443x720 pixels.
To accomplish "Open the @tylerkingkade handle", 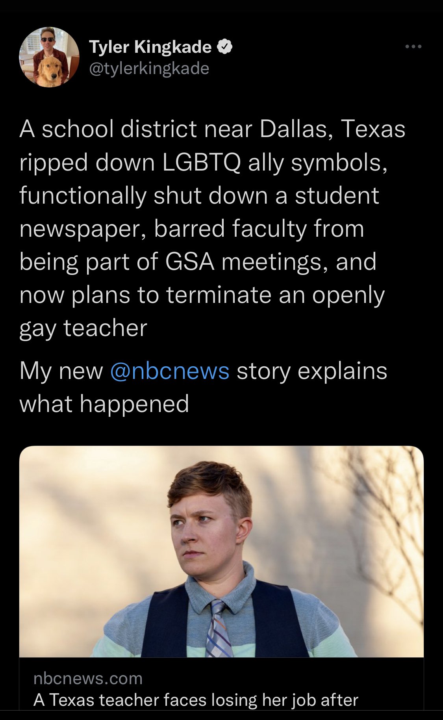I will point(149,69).
